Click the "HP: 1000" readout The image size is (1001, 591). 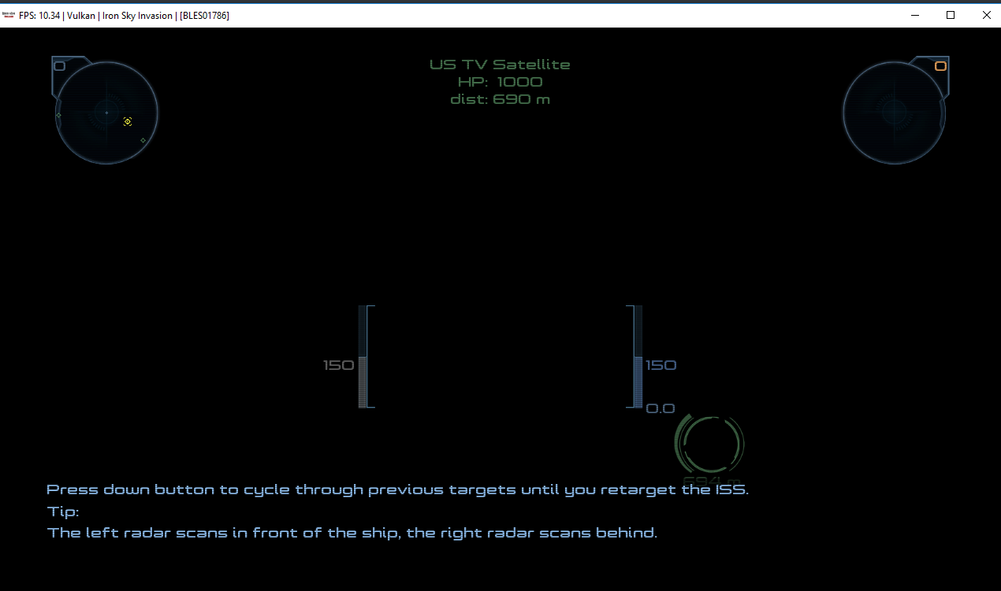pos(500,82)
